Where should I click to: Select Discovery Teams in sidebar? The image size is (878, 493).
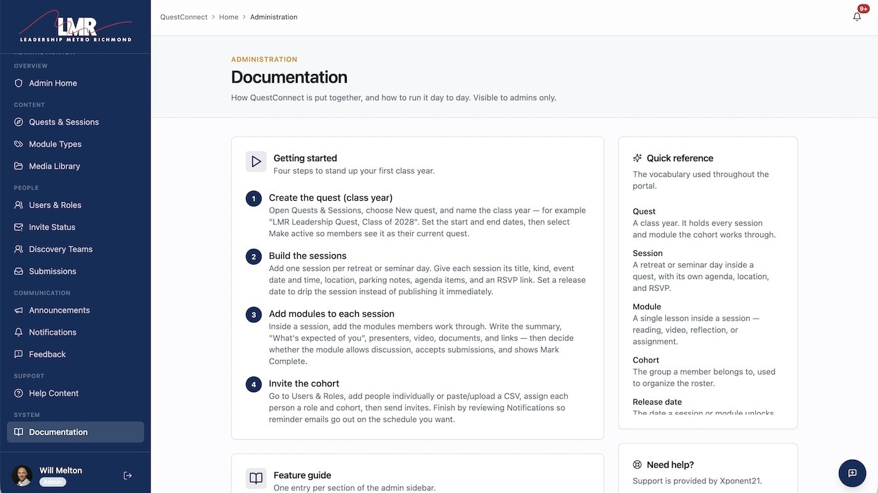tap(75, 249)
